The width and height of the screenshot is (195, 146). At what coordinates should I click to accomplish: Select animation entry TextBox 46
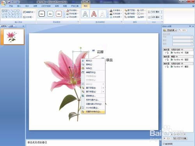178,60
